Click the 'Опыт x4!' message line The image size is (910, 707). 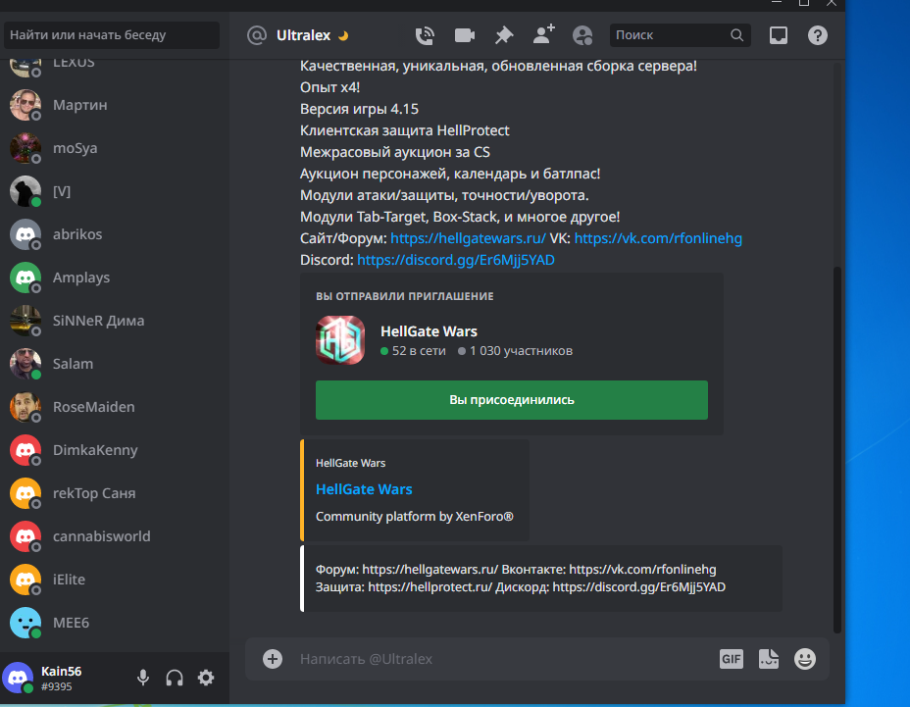click(329, 87)
